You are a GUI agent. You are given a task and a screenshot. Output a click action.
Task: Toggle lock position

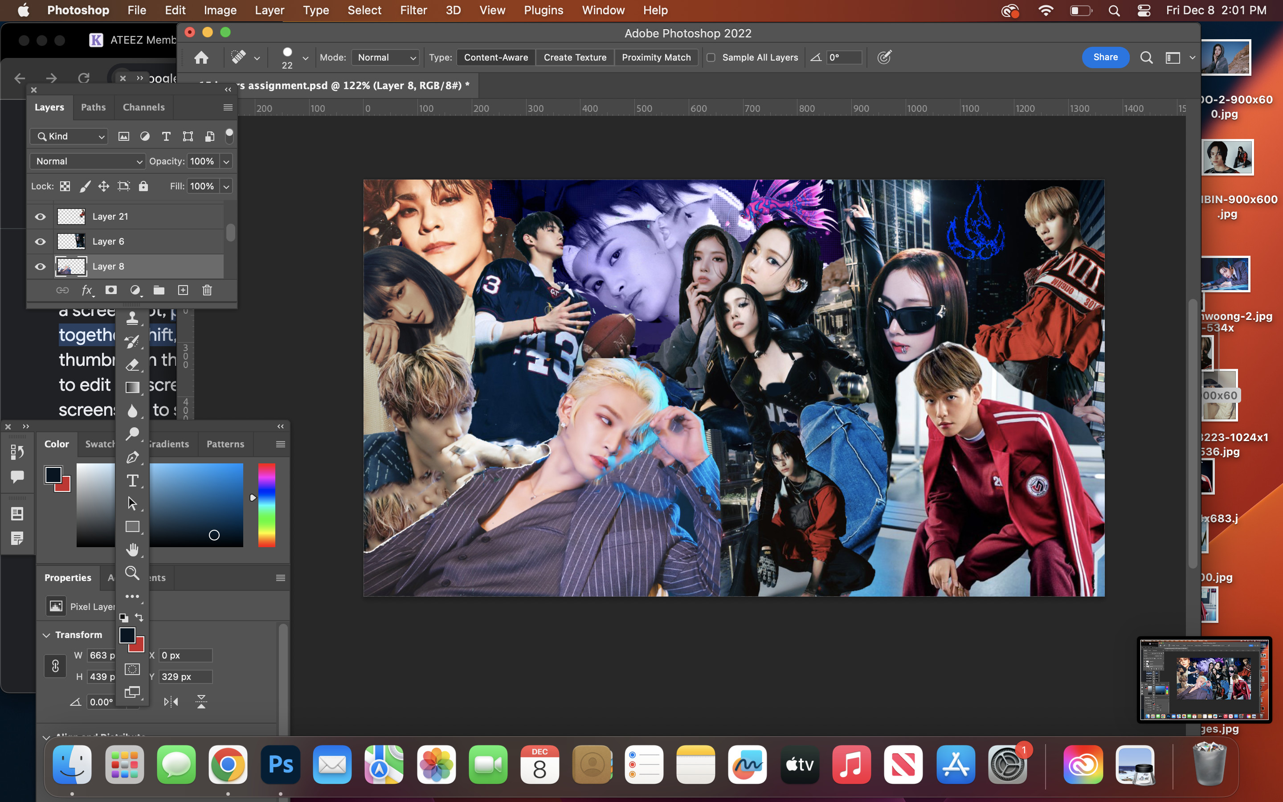[104, 186]
